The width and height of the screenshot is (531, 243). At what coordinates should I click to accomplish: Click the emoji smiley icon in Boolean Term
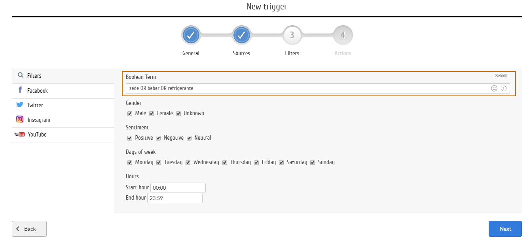[x=494, y=88]
